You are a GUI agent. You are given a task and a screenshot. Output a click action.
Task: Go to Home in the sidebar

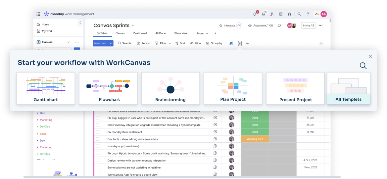(43, 24)
